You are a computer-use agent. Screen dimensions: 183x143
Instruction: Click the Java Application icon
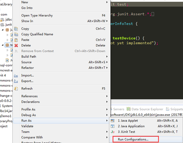pos(113,126)
